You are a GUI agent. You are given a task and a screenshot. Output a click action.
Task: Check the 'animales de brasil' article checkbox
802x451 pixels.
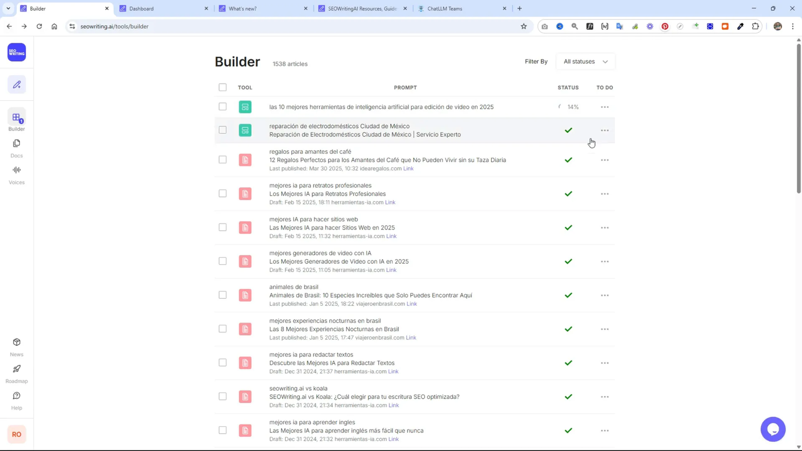click(222, 295)
